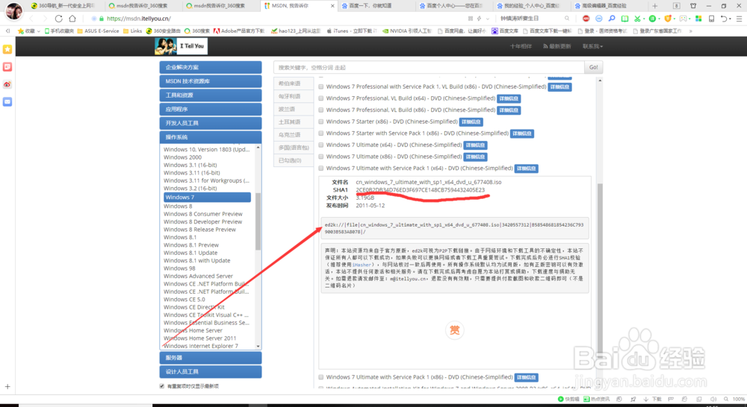Open new tab with plus button
The image size is (747, 407).
(655, 6)
